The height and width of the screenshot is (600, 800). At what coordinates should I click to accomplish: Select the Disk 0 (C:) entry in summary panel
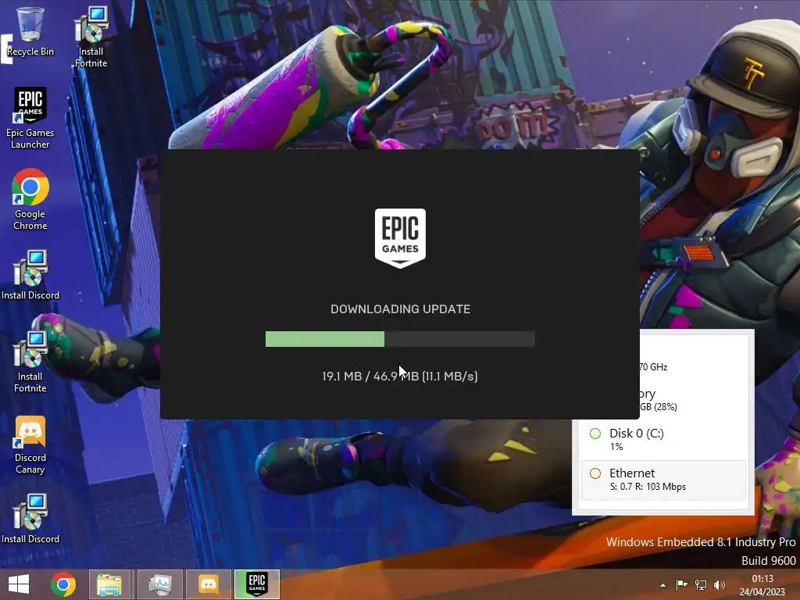(663, 439)
